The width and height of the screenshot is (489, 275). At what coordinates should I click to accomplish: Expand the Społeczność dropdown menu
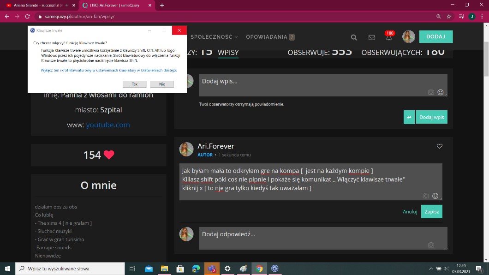point(214,37)
